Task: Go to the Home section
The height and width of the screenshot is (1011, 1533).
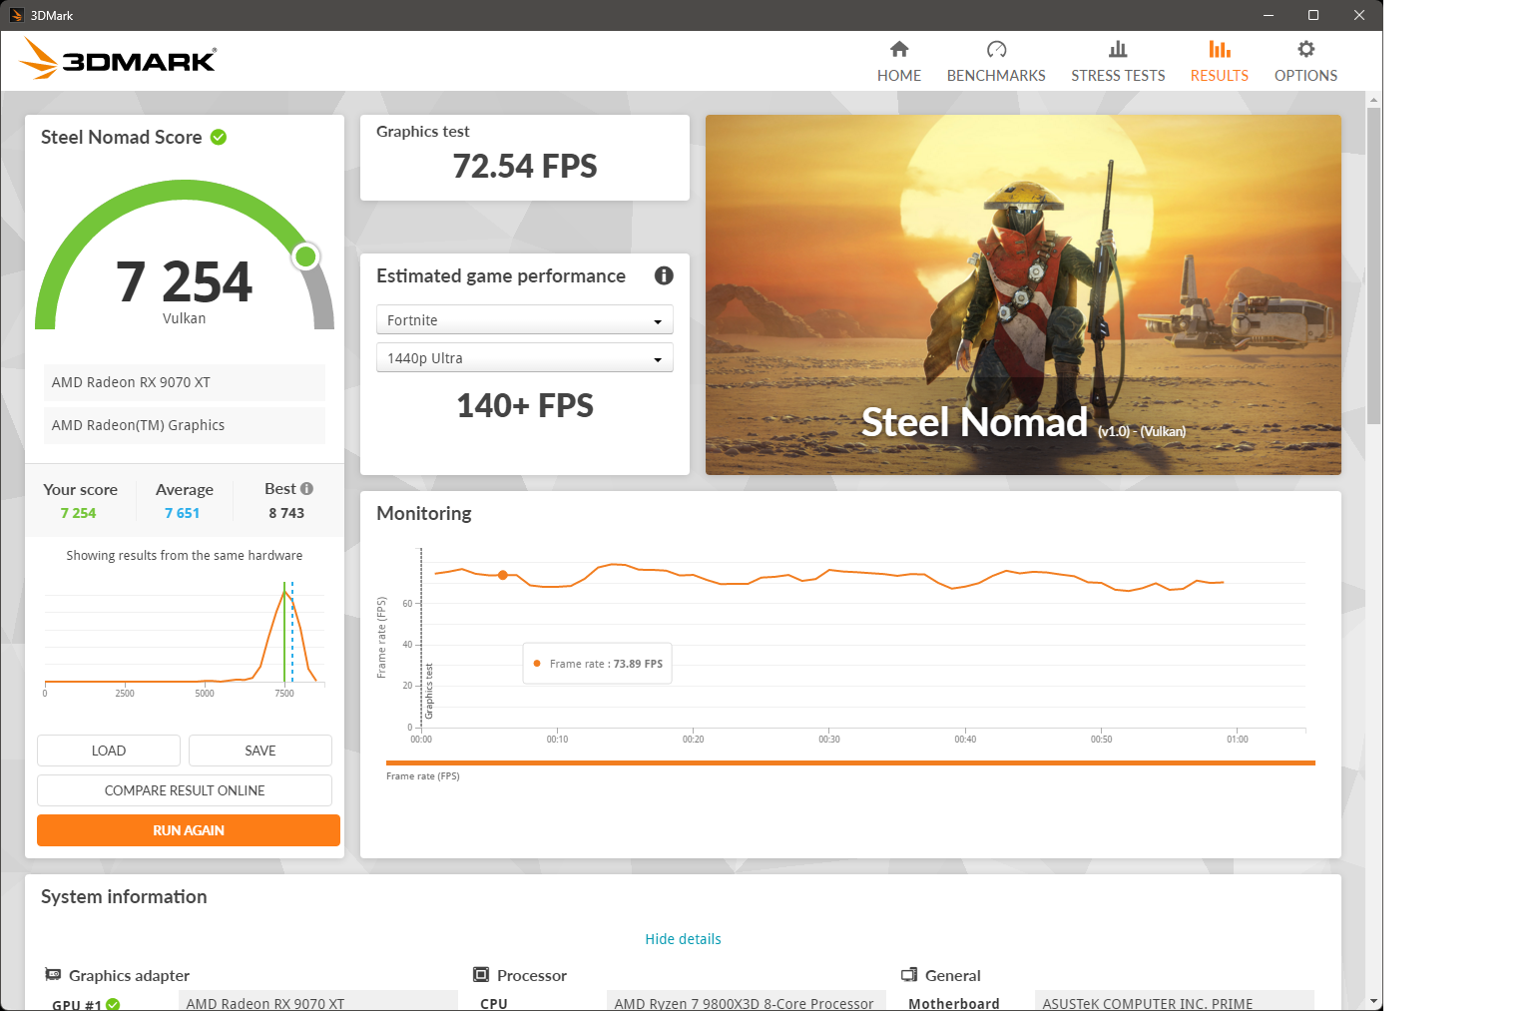Action: (898, 62)
